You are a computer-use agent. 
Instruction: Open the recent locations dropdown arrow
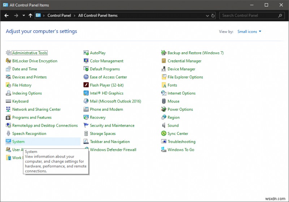24,16
